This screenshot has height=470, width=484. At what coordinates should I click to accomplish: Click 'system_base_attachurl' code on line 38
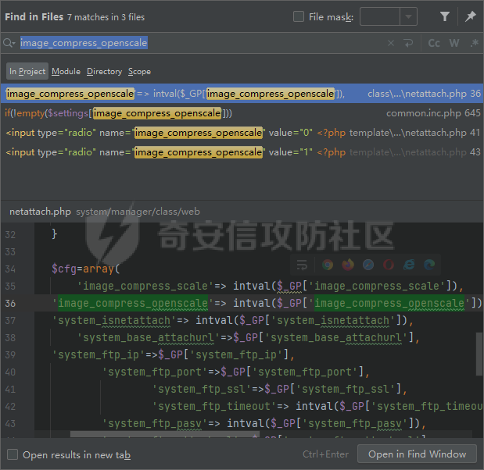tap(249, 338)
